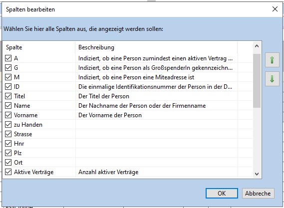
Task: Select 'Der Titel der Person' description
Action: [x=104, y=96]
